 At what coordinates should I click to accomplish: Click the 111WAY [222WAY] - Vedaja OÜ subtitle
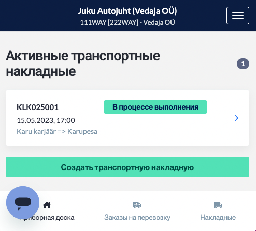[x=127, y=22]
